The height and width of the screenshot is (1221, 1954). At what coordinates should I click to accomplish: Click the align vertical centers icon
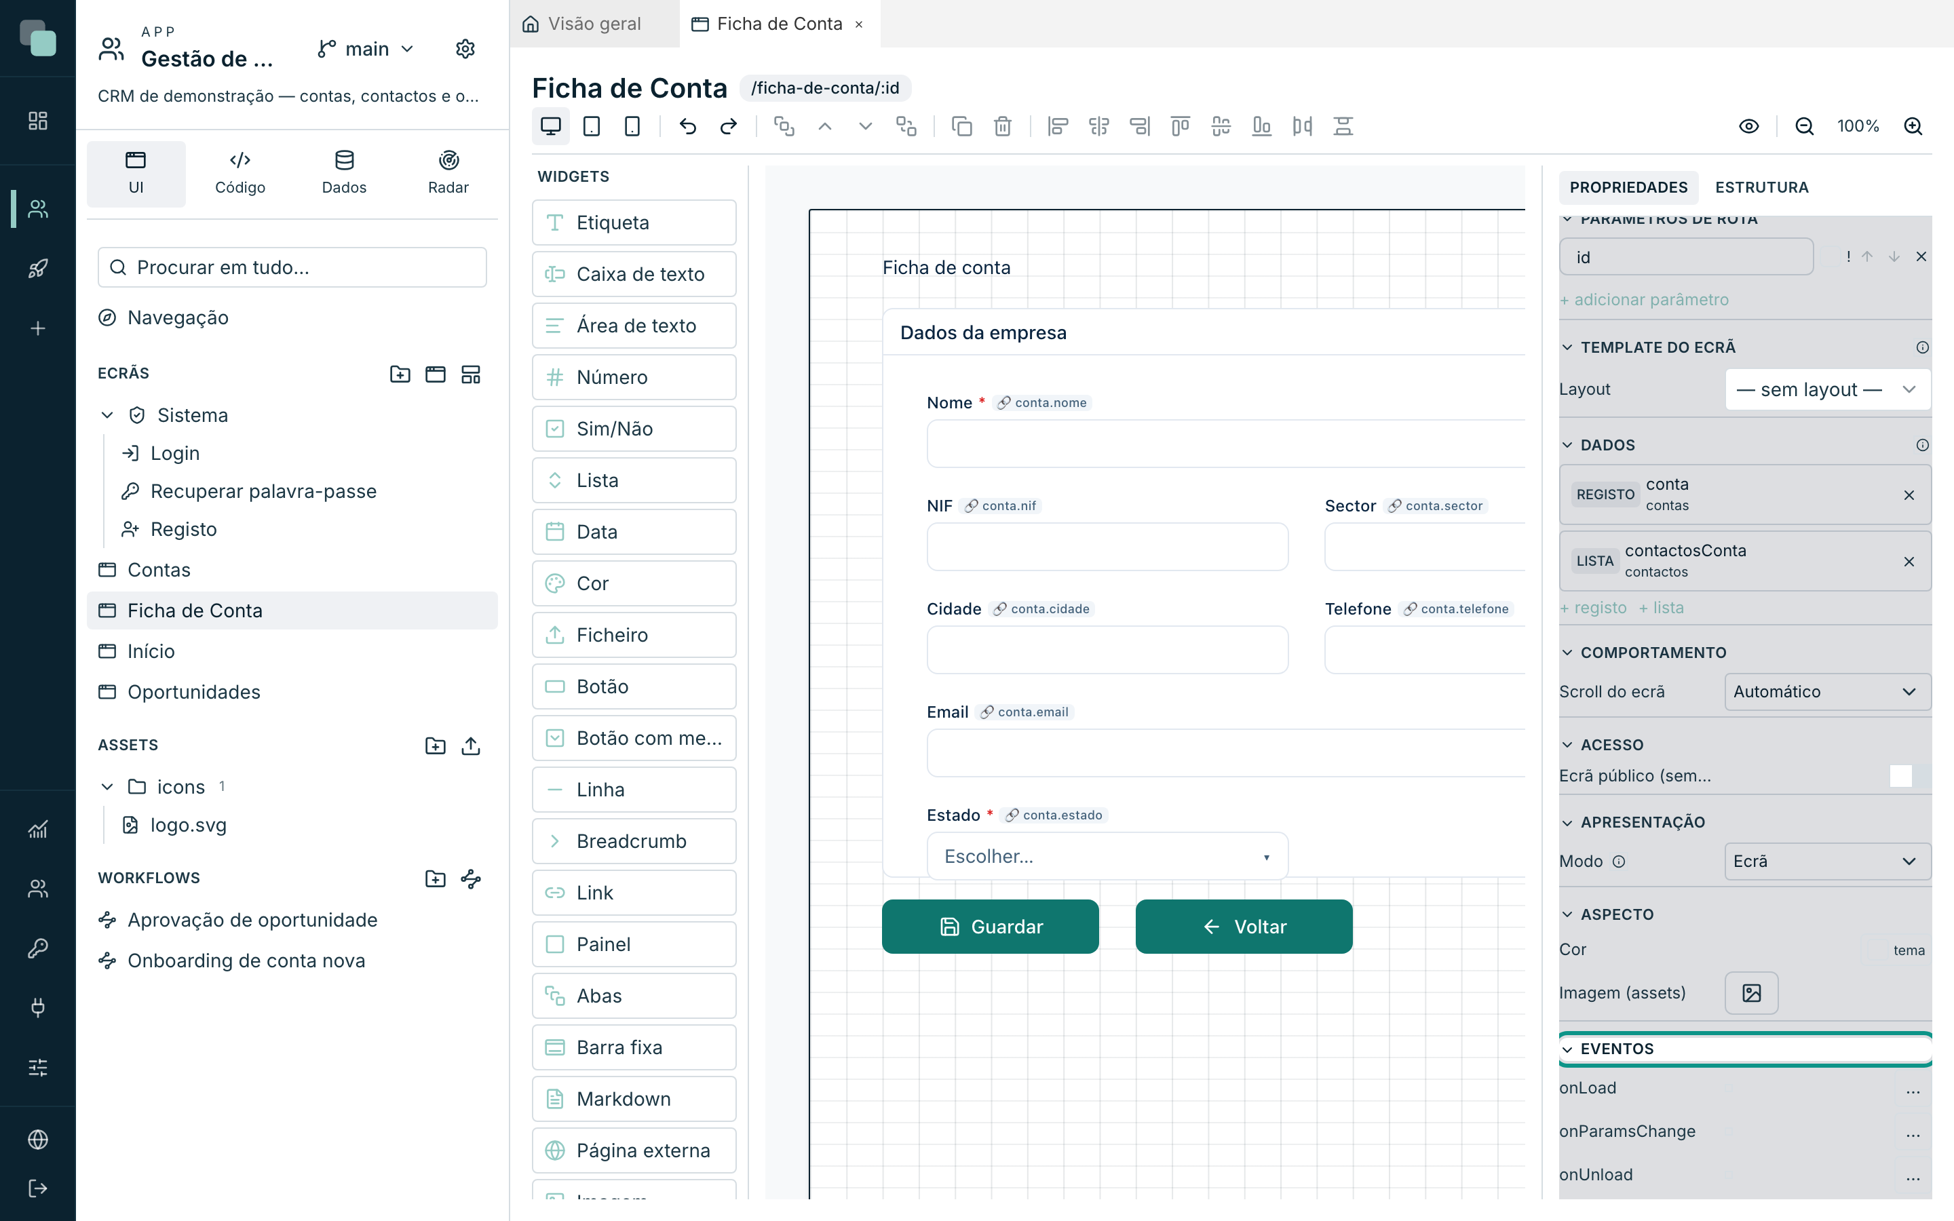[x=1221, y=126]
